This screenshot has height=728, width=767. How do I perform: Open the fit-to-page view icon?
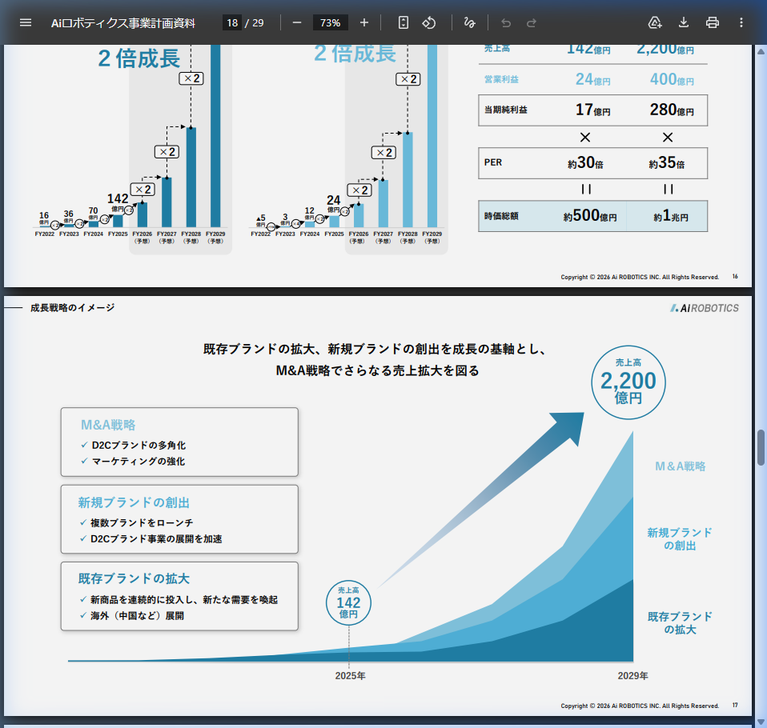[402, 22]
